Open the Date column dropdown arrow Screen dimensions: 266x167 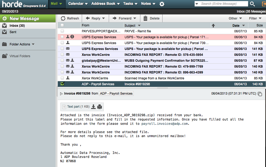[x=244, y=26]
